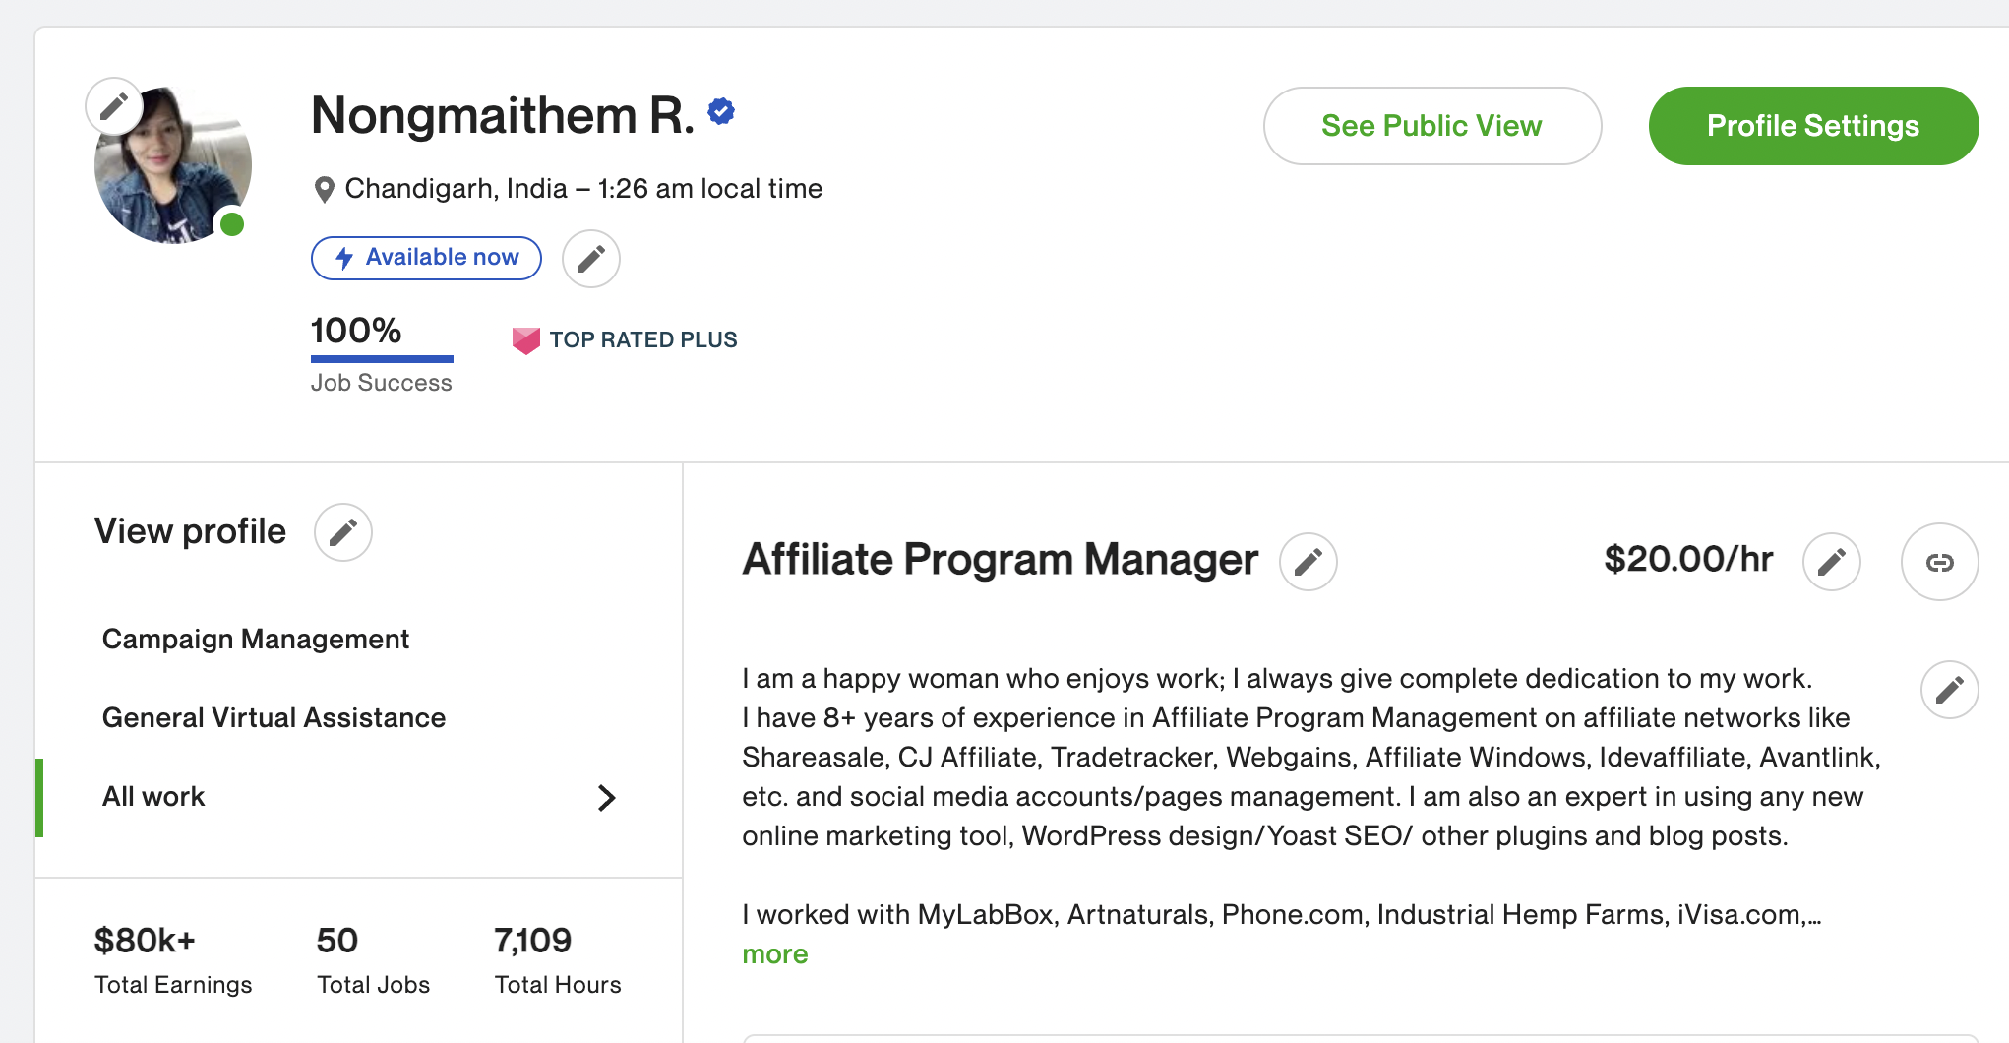This screenshot has height=1043, width=2009.
Task: Expand the All work chevron arrow
Action: (606, 798)
